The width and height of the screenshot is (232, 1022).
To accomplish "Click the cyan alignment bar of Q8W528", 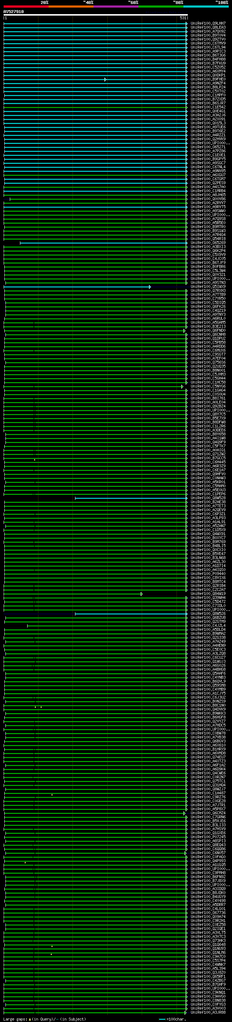I will [x=131, y=498].
